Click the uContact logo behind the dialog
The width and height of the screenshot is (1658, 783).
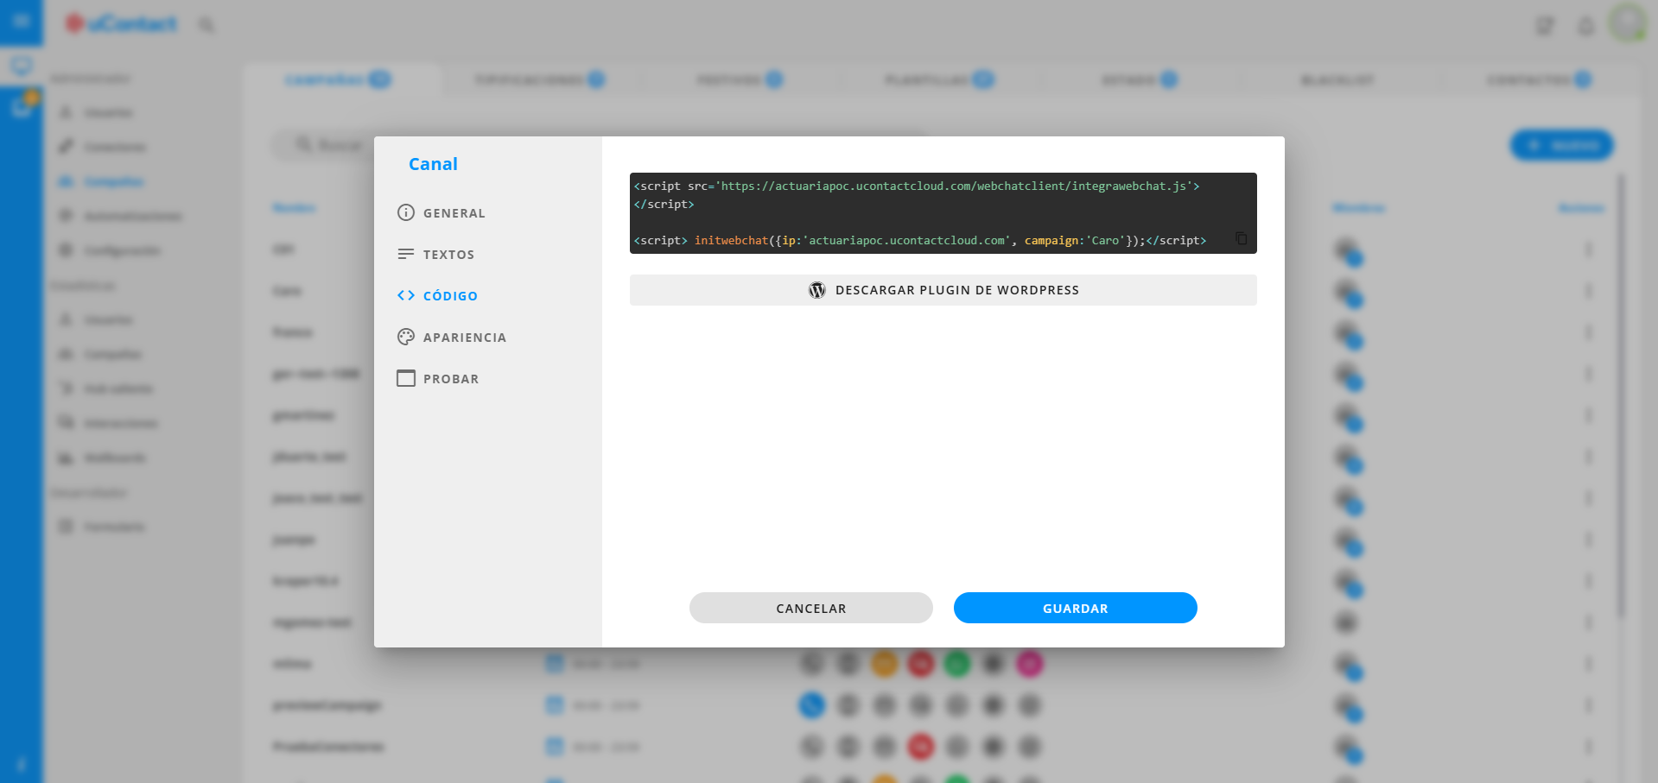tap(122, 24)
